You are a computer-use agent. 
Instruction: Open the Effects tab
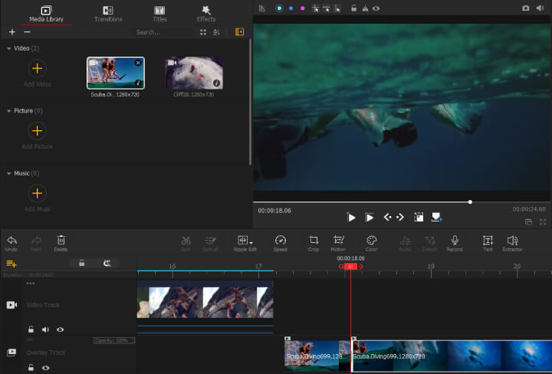[x=206, y=13]
